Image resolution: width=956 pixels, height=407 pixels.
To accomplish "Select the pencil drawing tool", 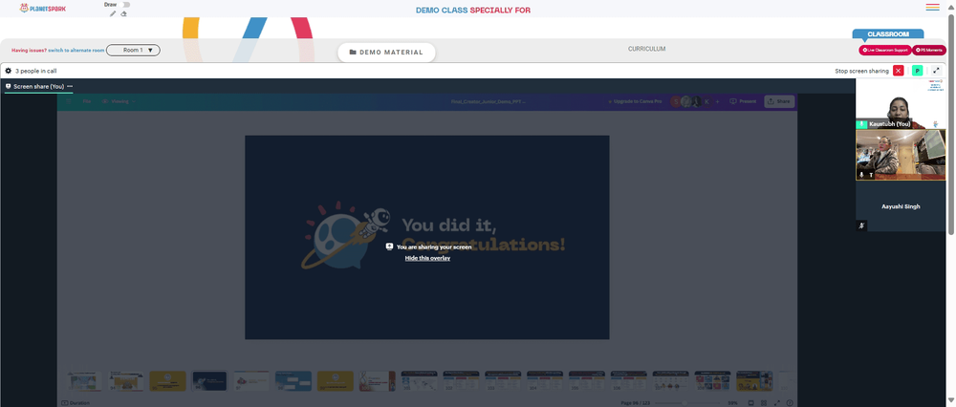I will click(x=113, y=13).
